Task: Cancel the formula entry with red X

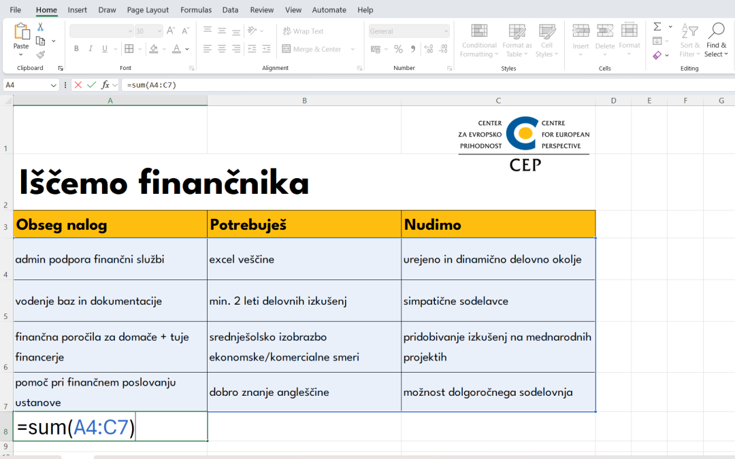Action: pyautogui.click(x=78, y=85)
